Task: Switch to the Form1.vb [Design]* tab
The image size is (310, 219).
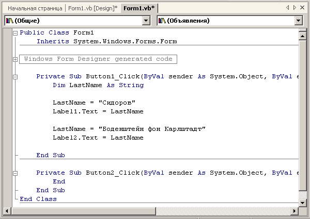Action: pyautogui.click(x=92, y=8)
